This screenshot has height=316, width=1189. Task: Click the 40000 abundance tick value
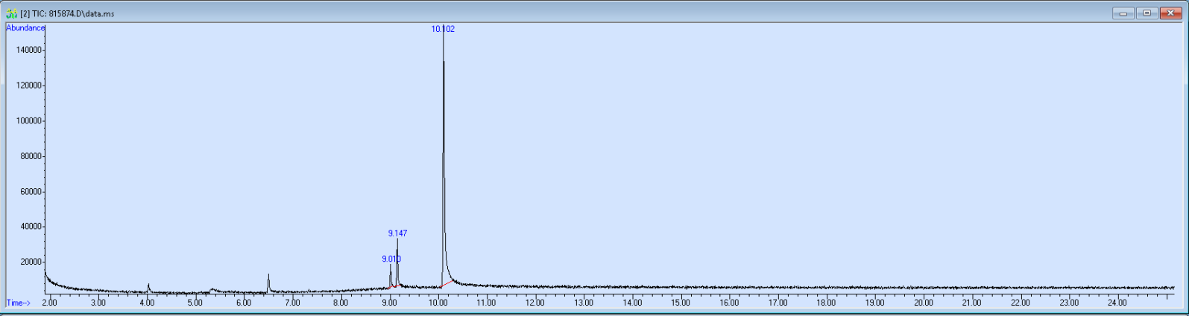30,227
